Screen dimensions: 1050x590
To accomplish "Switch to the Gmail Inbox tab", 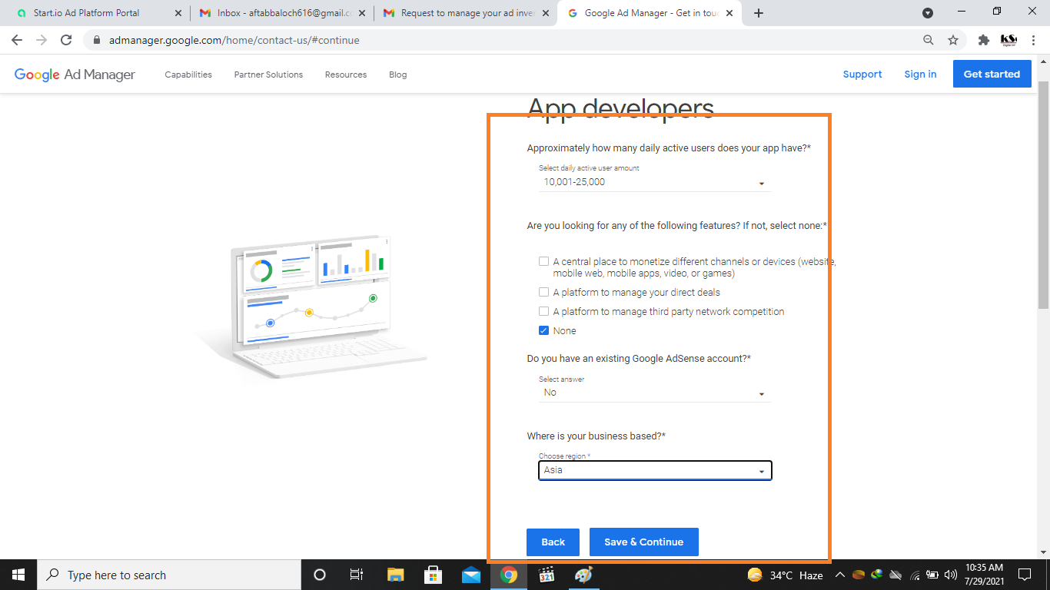I will point(282,13).
